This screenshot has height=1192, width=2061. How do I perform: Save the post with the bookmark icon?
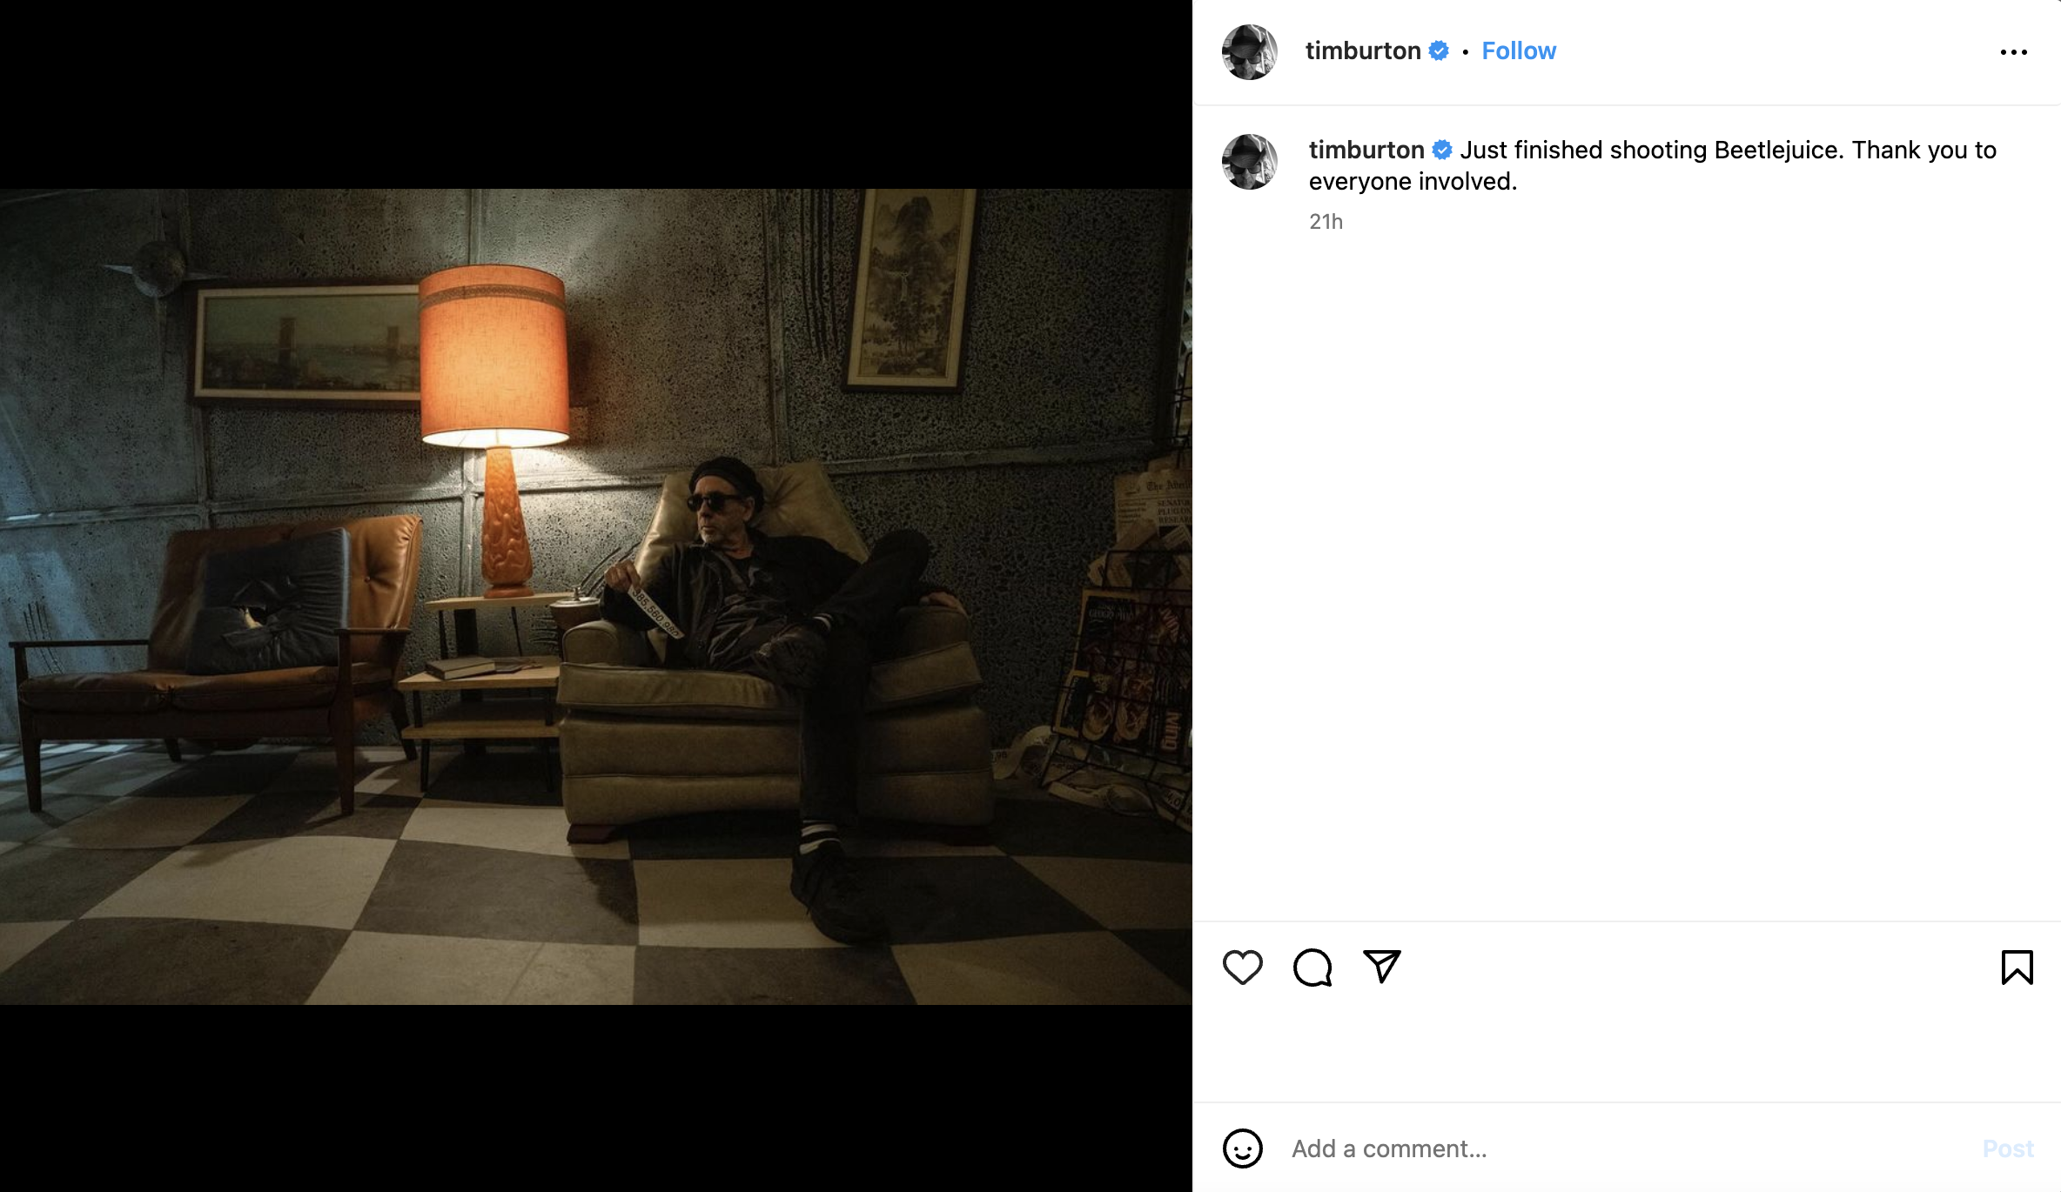[x=2017, y=967]
